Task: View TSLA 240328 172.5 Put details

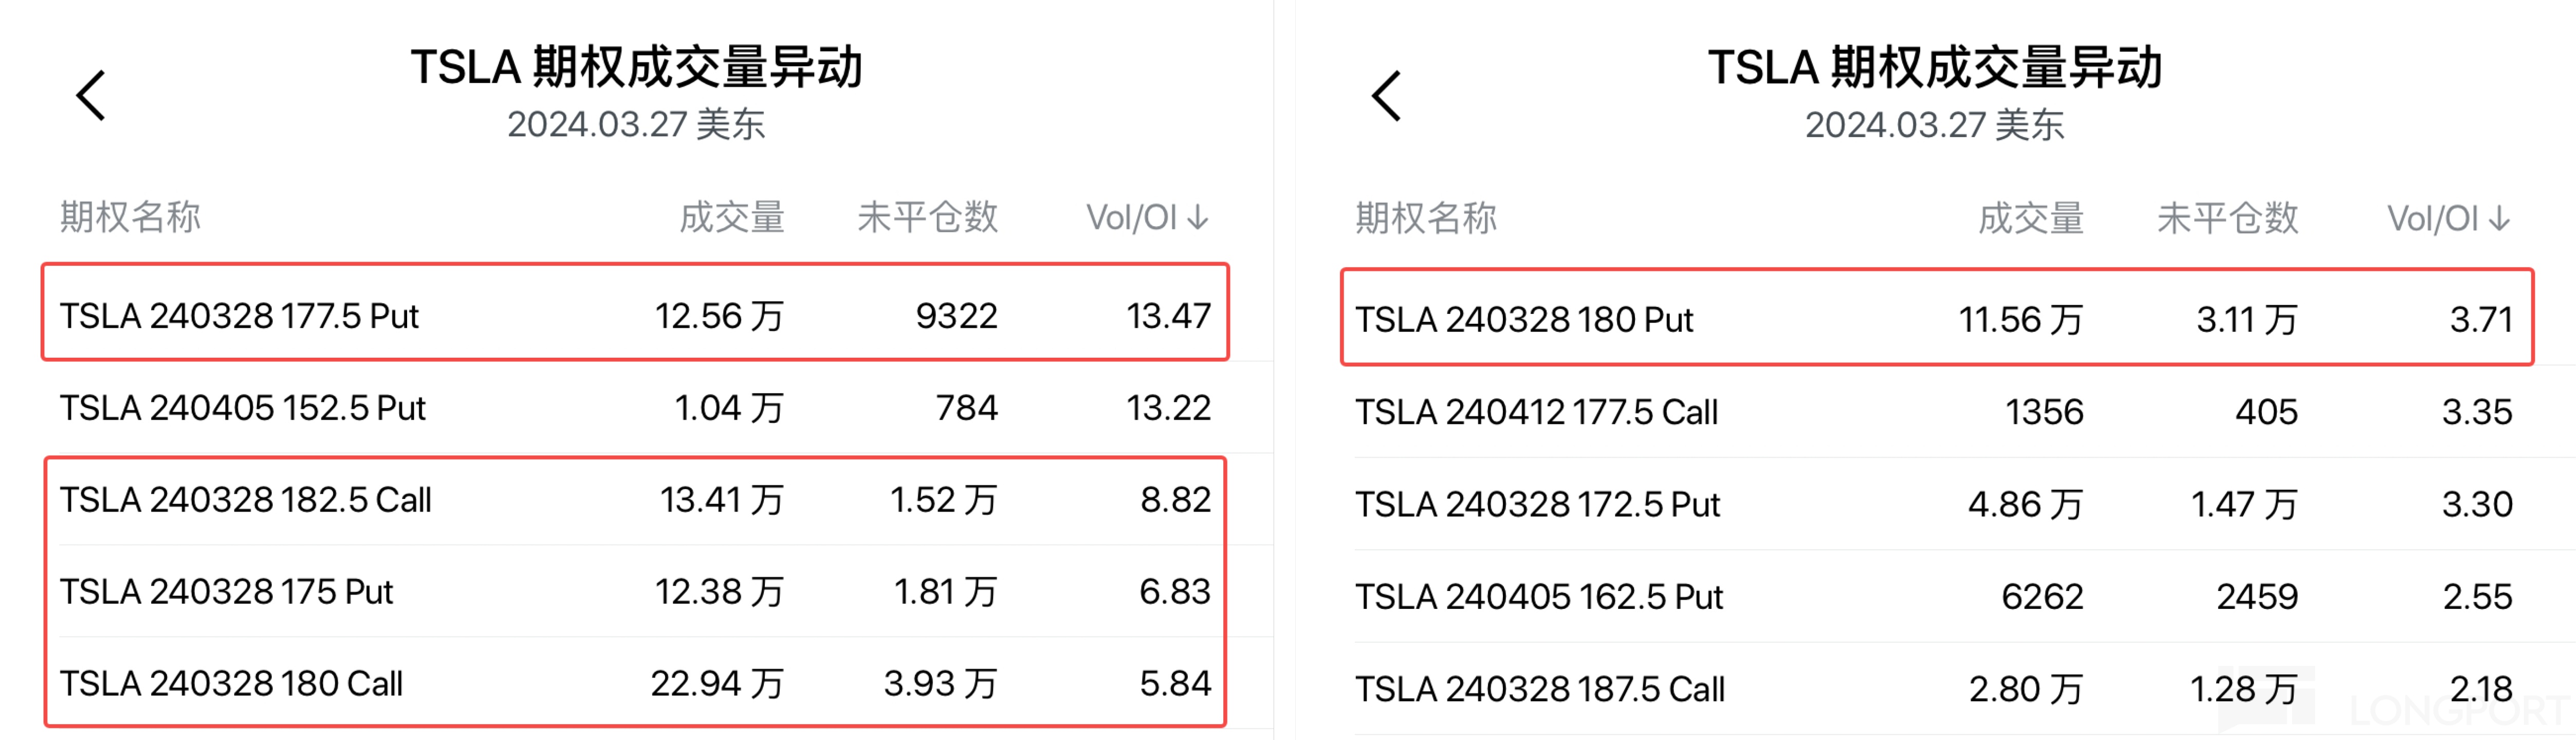Action: (x=1537, y=505)
